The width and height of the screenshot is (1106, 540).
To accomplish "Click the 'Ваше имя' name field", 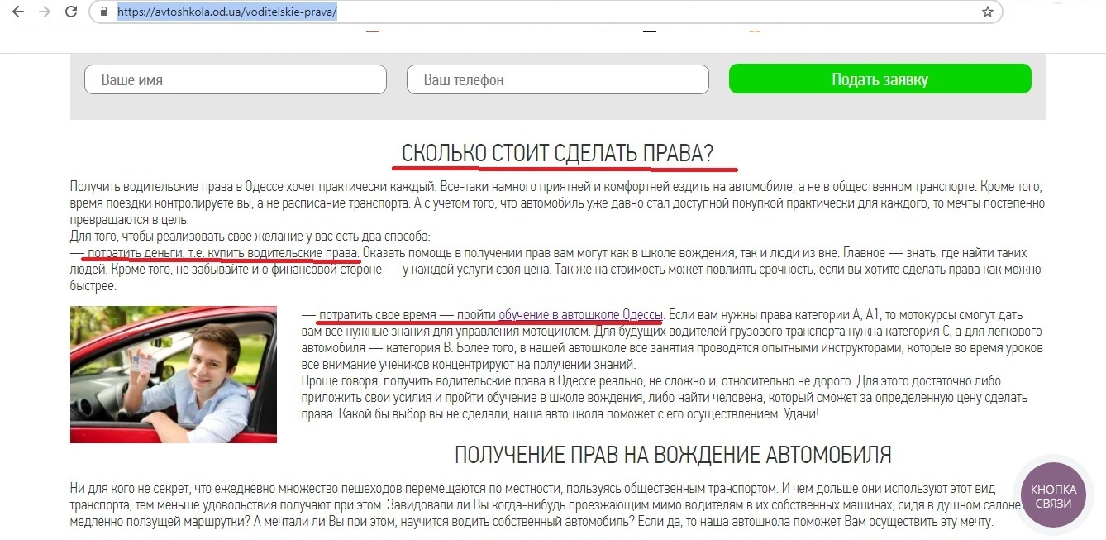I will point(236,79).
